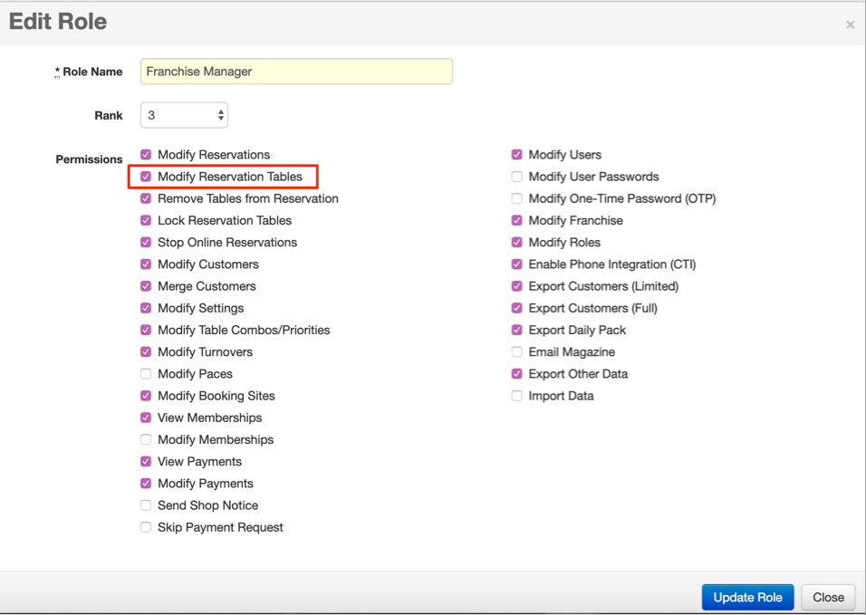Enable Modify Paces permission
This screenshot has width=866, height=615.
(x=146, y=374)
